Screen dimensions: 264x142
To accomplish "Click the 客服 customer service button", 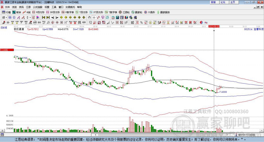I will tap(214, 2).
